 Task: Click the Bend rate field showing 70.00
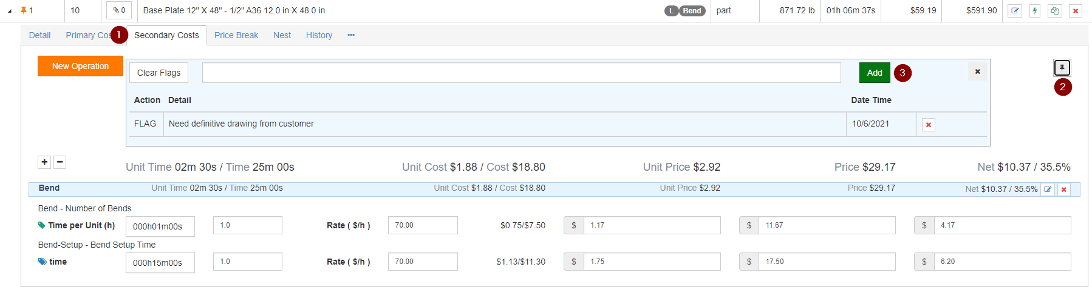(x=422, y=225)
